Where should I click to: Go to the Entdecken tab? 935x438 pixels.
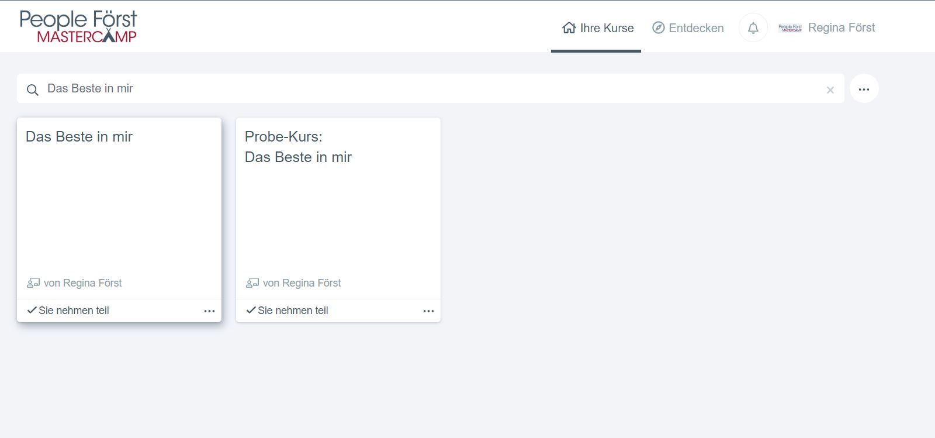695,28
